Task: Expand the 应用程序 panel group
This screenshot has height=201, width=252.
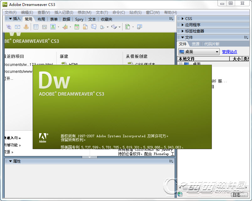Action: pyautogui.click(x=182, y=25)
